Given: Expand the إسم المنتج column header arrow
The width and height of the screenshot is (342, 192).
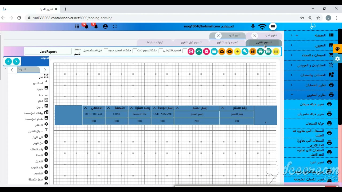Looking at the screenshot, I should point(177,108).
